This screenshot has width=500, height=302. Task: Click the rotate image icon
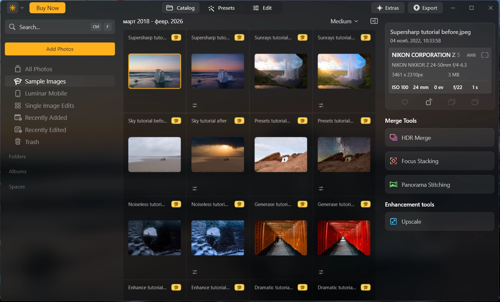coord(429,102)
